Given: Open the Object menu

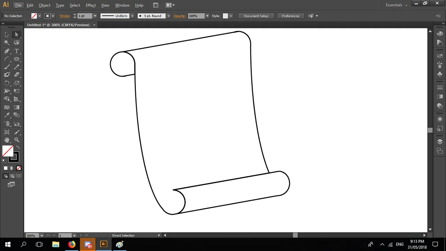Looking at the screenshot, I should click(45, 5).
